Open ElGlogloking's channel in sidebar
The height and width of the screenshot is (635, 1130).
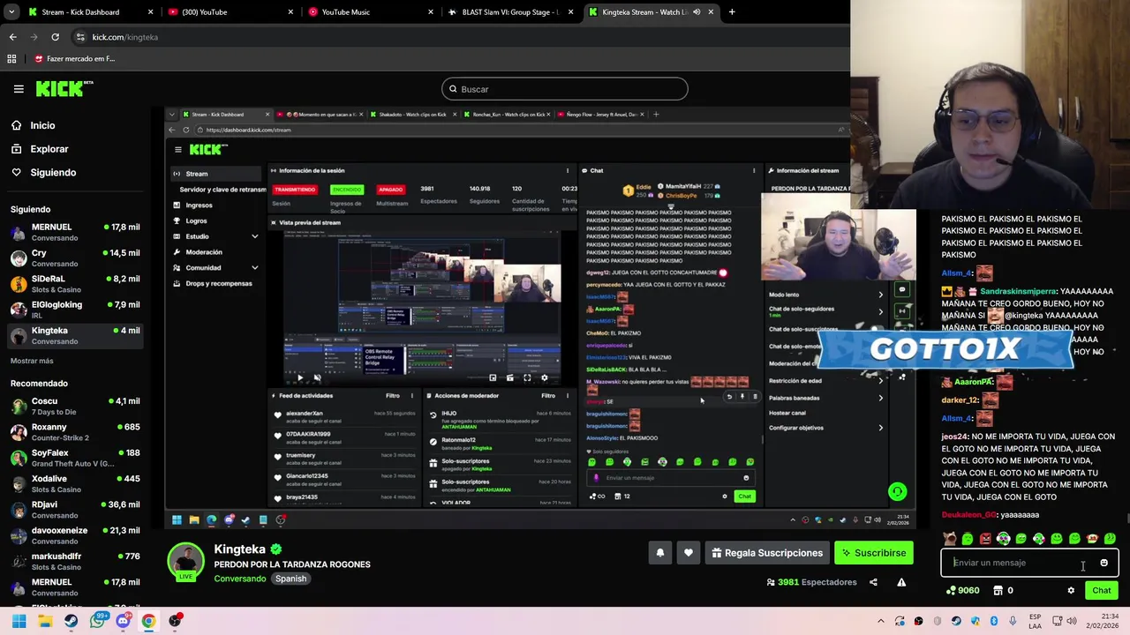[75, 310]
